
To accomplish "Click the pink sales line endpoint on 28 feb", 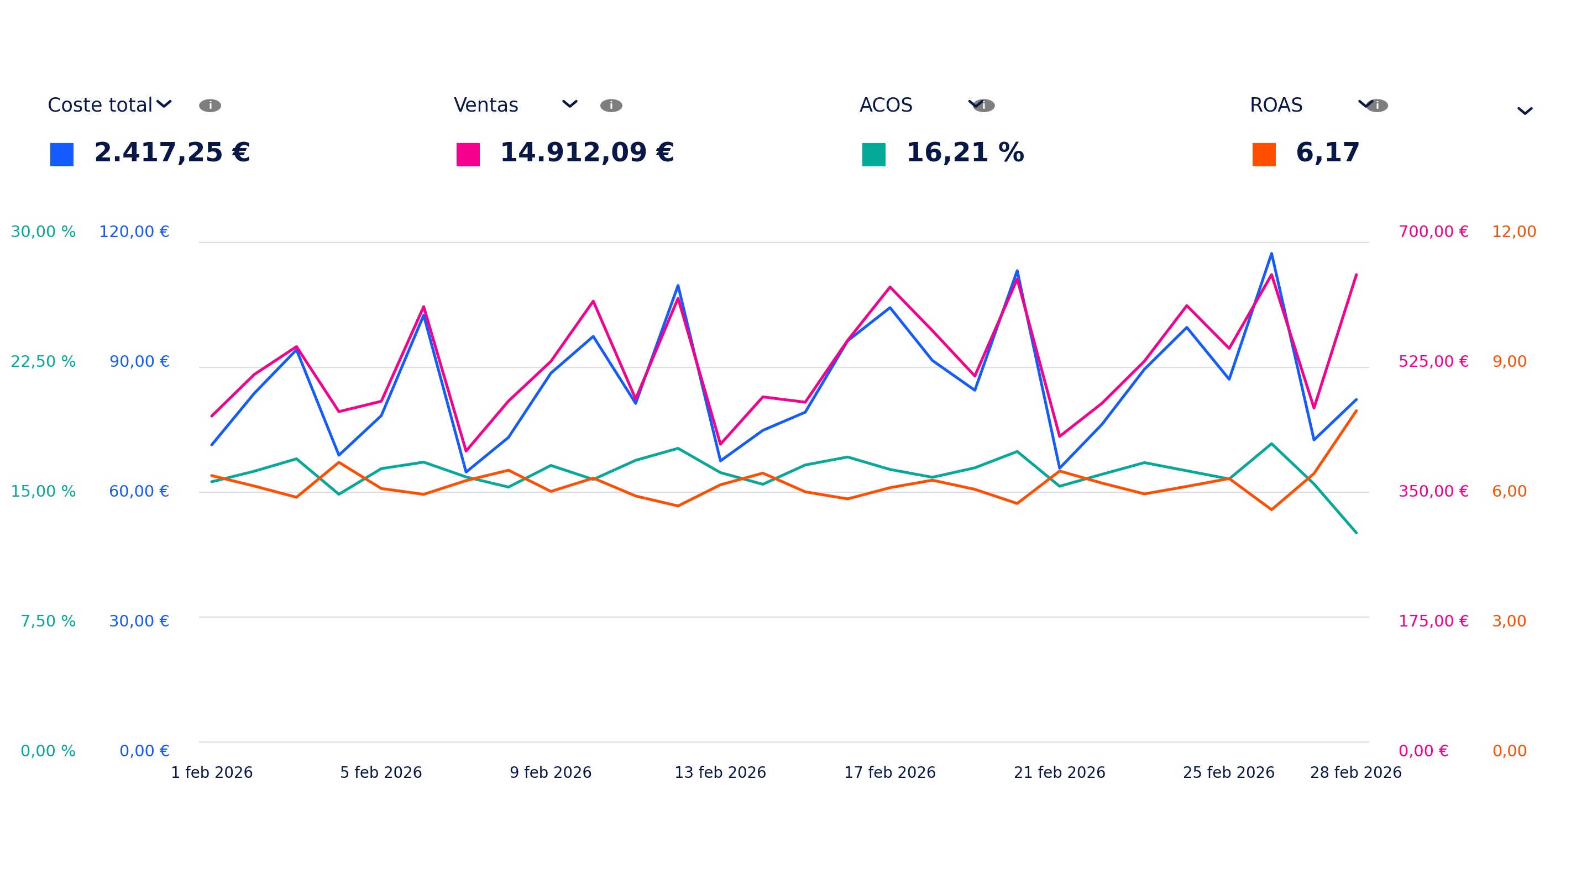I will (x=1357, y=275).
